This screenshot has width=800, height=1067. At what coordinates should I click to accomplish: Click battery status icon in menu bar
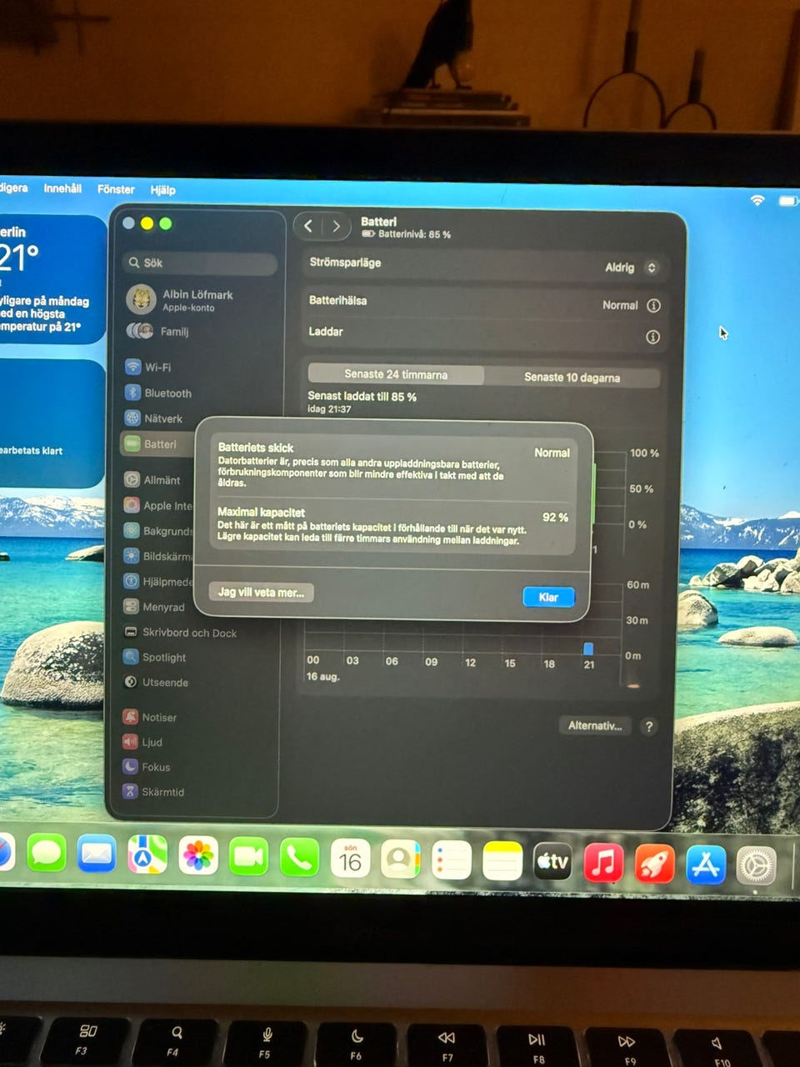[x=787, y=201]
